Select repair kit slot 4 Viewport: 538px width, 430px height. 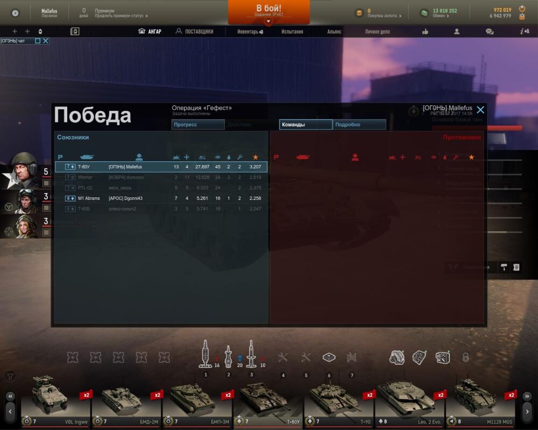pyautogui.click(x=283, y=357)
